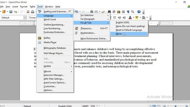Click single-page view layout icon in status bar
The image size is (190, 107).
151,106
